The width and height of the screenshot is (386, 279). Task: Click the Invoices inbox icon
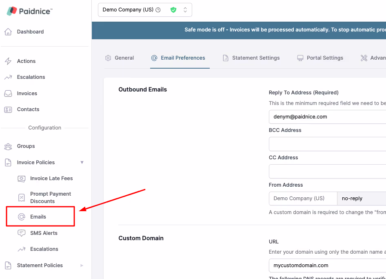(x=8, y=94)
